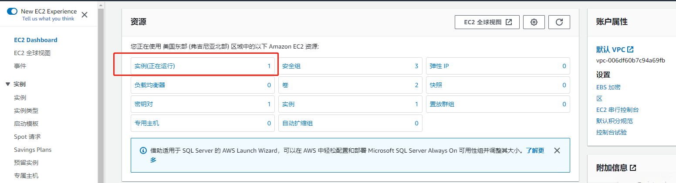Click the EC2 全球视图 button
This screenshot has width=676, height=183.
click(487, 22)
